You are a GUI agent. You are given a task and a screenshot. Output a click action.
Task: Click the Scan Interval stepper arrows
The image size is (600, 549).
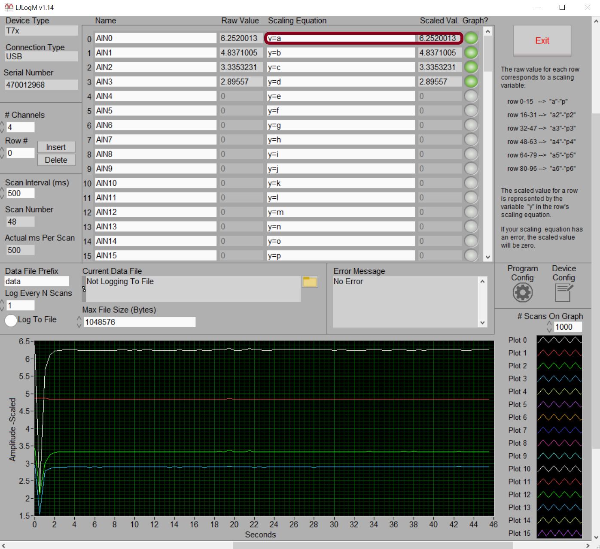[x=2, y=193]
